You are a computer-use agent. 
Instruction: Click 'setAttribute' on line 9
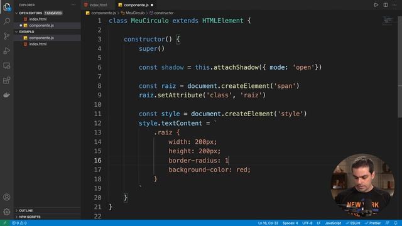pos(180,95)
